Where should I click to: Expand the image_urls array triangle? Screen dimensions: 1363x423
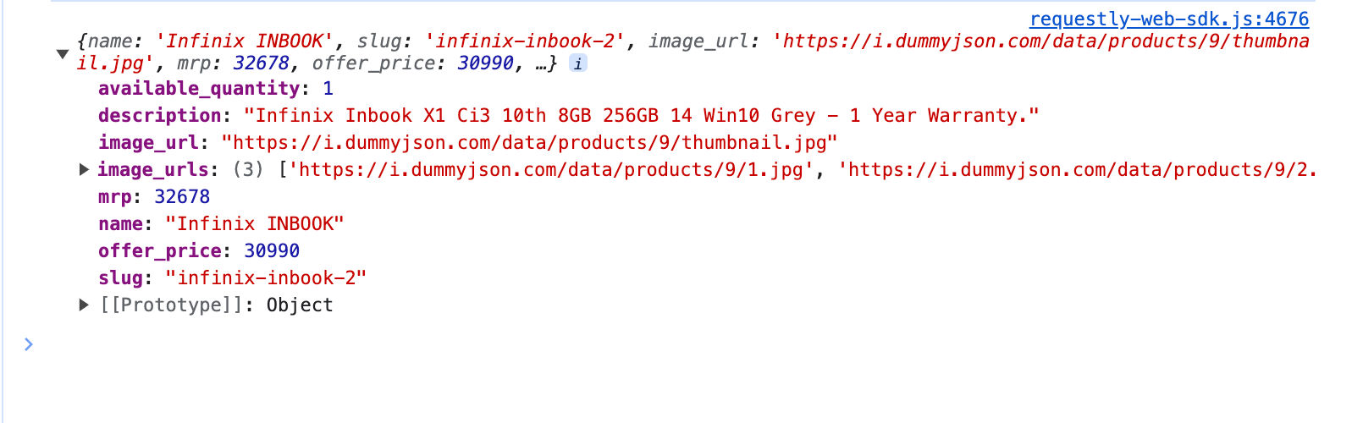click(84, 169)
